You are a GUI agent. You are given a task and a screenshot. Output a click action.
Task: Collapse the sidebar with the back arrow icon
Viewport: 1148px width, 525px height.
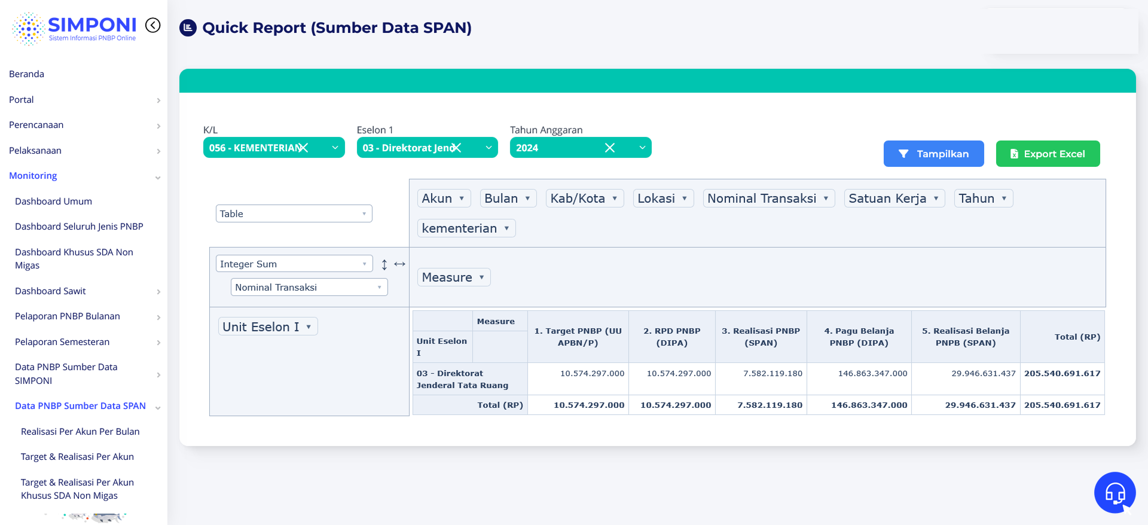(x=153, y=25)
